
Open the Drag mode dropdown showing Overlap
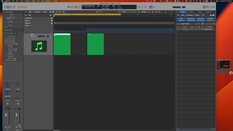coord(145,12)
